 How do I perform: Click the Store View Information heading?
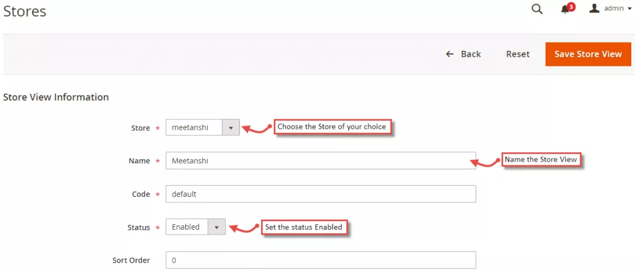pos(56,97)
